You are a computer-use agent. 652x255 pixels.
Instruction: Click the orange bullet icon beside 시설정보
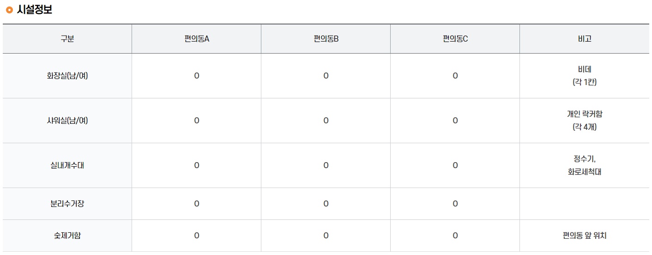(9, 10)
